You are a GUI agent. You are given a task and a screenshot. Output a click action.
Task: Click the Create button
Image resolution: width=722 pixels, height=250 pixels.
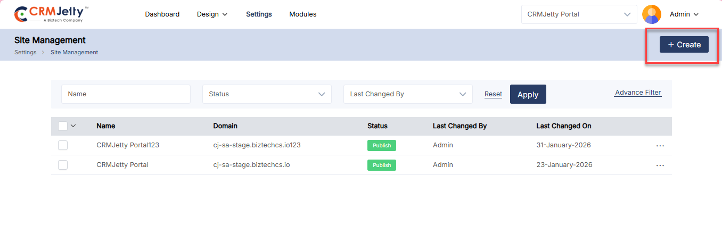pyautogui.click(x=684, y=45)
